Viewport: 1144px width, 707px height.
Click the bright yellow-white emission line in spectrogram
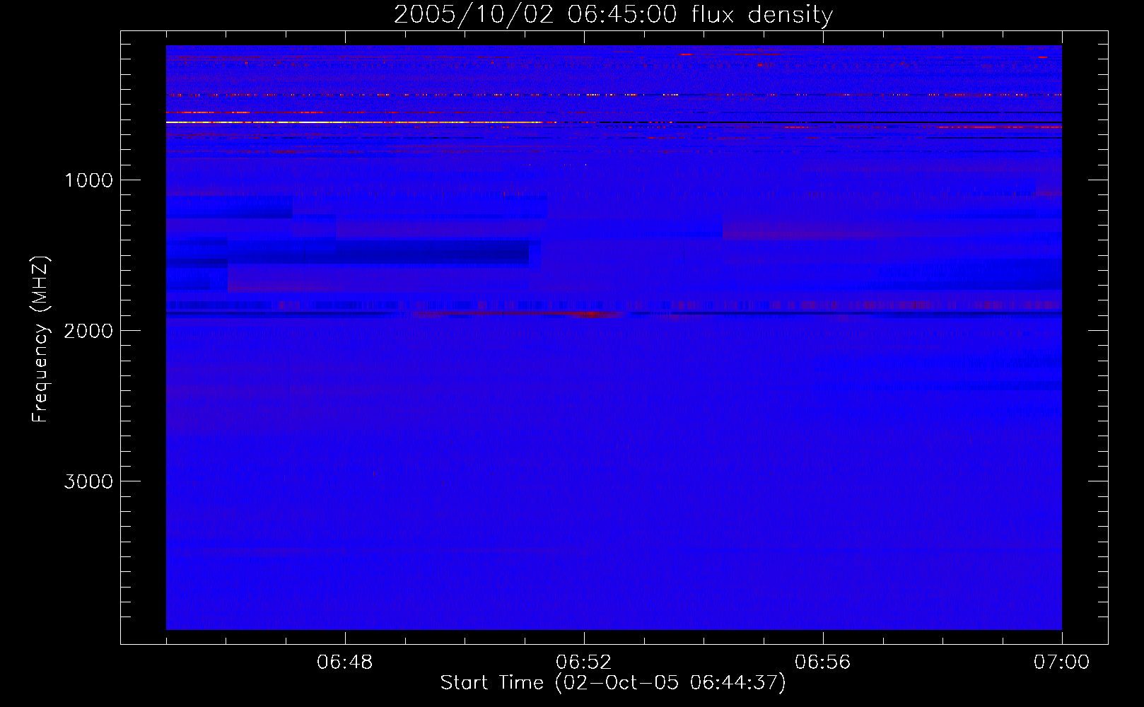coord(354,122)
